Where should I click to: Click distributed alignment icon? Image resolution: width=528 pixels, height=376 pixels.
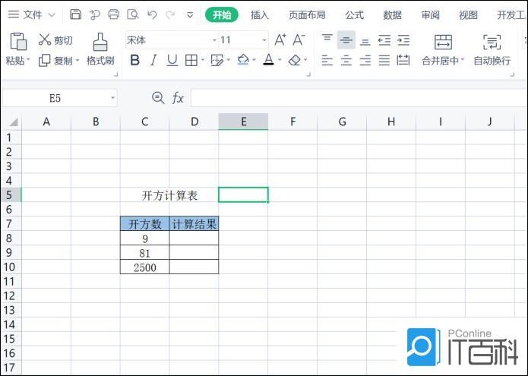point(403,61)
